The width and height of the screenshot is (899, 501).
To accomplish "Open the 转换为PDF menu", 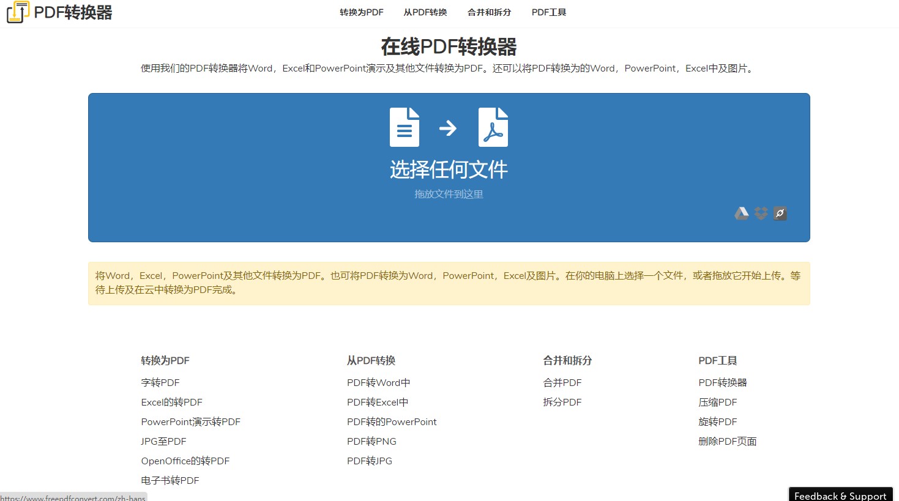I will (x=362, y=12).
